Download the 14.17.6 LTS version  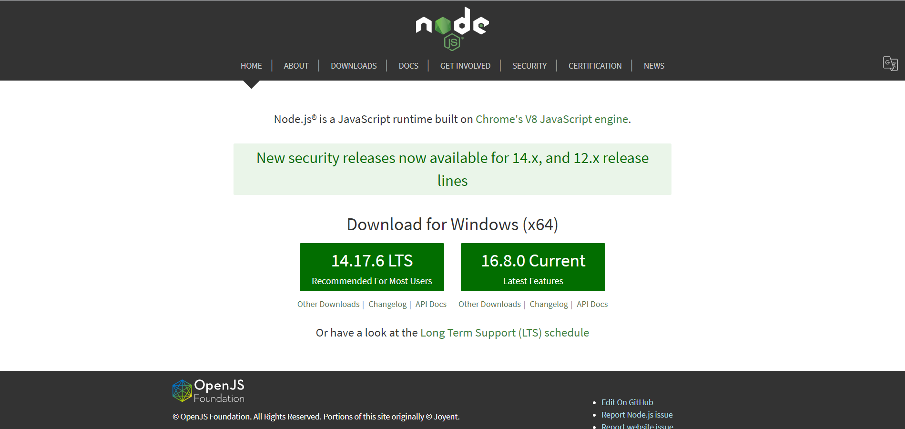pyautogui.click(x=372, y=267)
